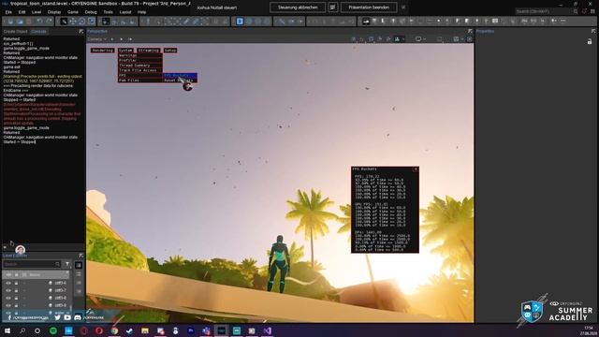Activate the Scale tool in toolbar
The image size is (599, 337).
pyautogui.click(x=91, y=22)
